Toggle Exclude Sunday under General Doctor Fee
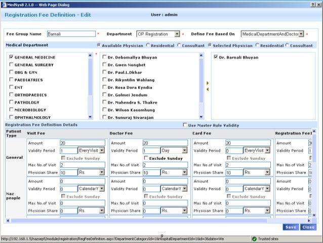The image size is (323, 243). tap(146, 158)
